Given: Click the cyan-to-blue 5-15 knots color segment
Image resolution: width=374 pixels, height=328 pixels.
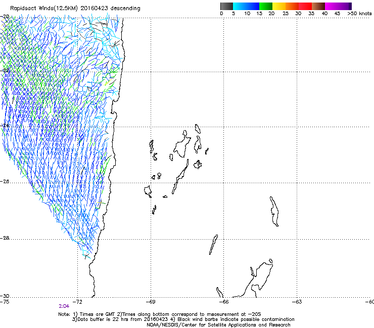Looking at the screenshot, I should pyautogui.click(x=246, y=6).
